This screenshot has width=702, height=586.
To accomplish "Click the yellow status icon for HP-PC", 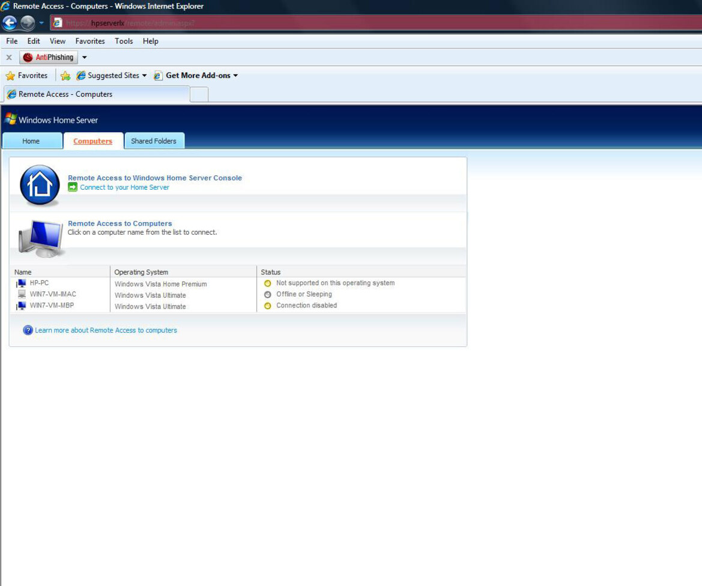I will click(268, 283).
